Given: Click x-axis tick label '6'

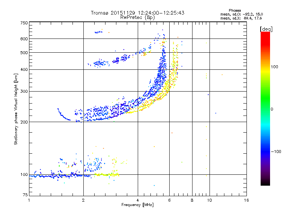Looking at the screenshot, I should tap(169, 200).
